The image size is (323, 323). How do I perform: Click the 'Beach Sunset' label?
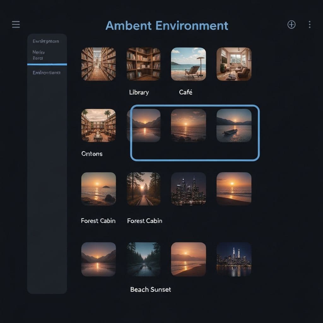pyautogui.click(x=150, y=289)
